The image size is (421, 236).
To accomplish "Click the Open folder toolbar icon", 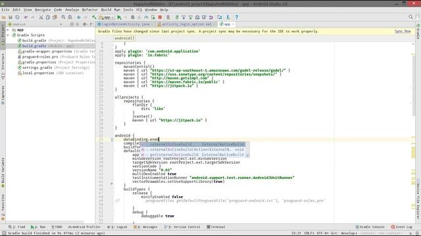I will [3, 18].
